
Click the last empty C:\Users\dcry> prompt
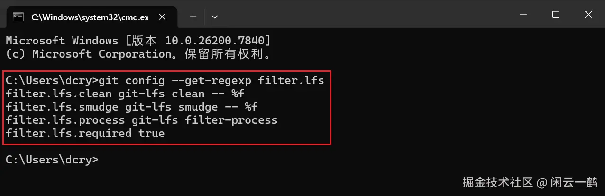pos(52,160)
